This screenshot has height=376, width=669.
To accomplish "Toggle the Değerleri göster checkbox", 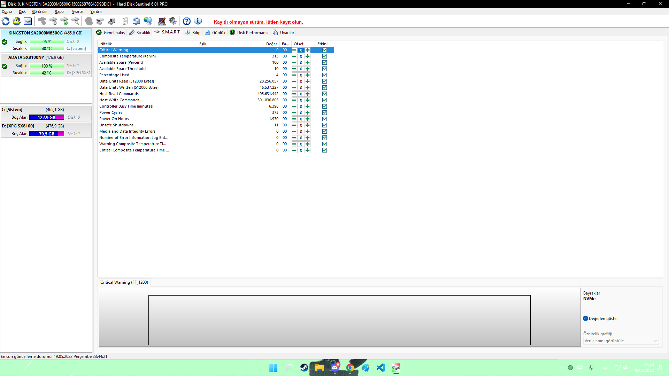I will coord(586,319).
